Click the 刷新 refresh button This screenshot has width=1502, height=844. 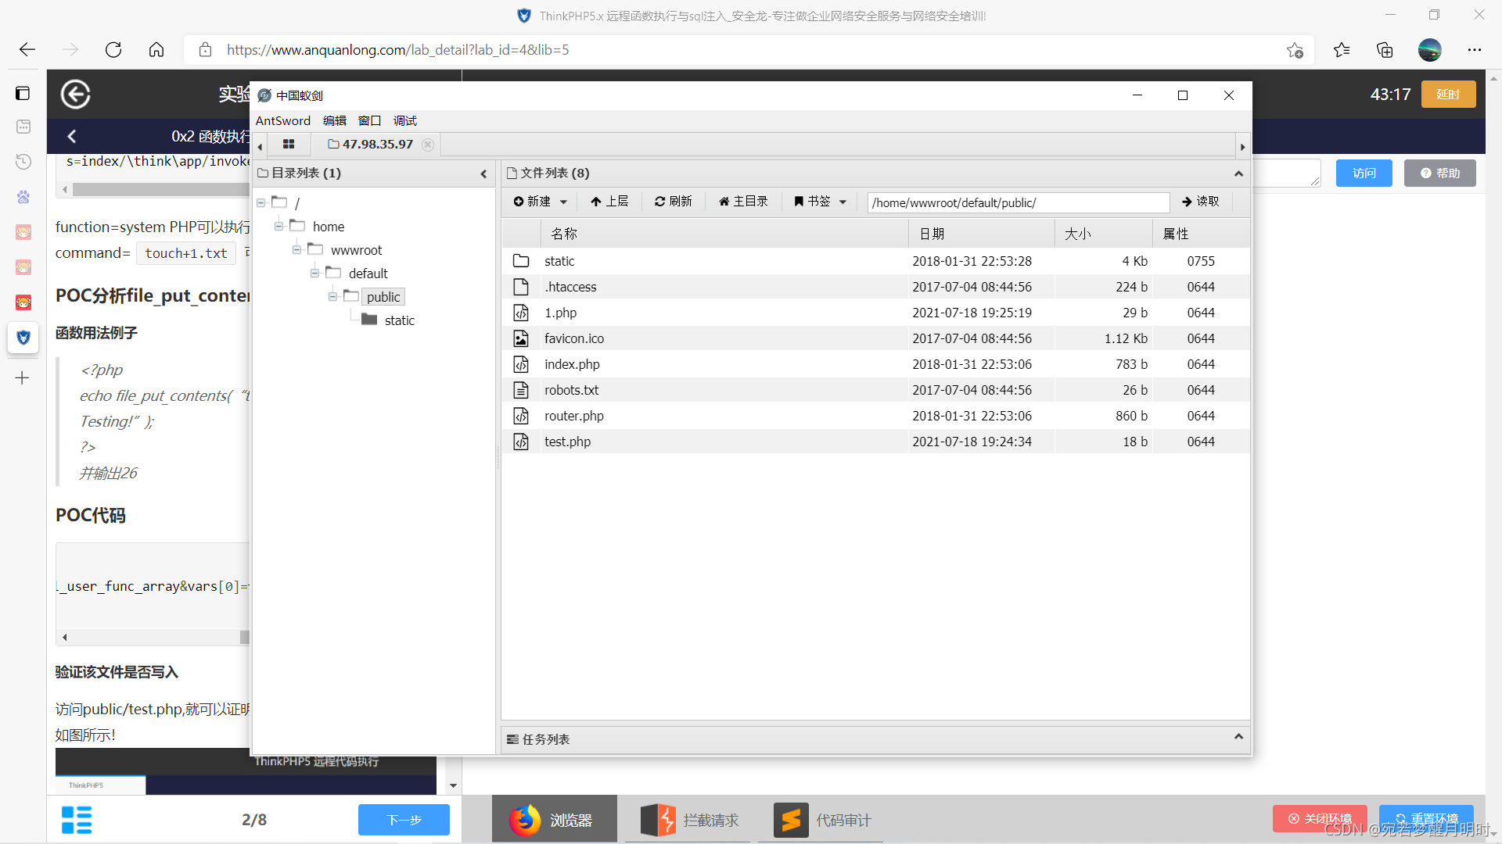(x=674, y=202)
